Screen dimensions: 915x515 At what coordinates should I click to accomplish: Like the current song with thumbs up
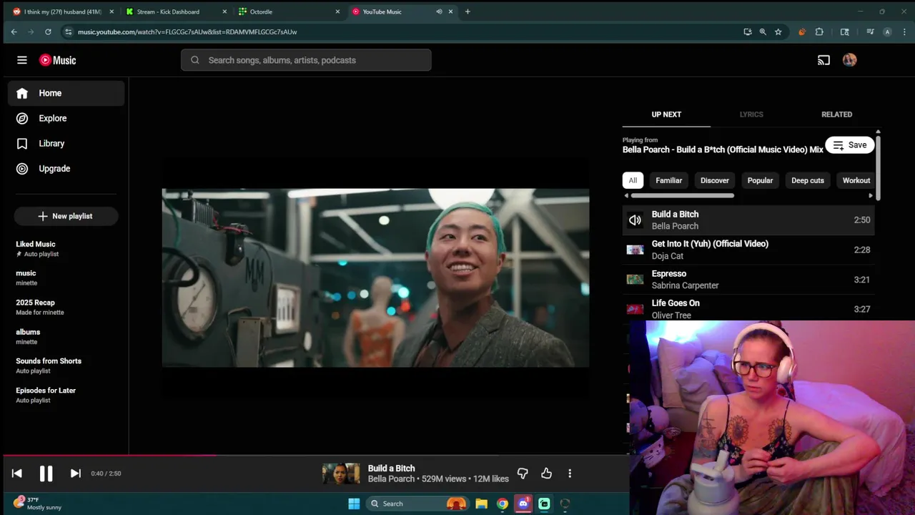(x=546, y=474)
